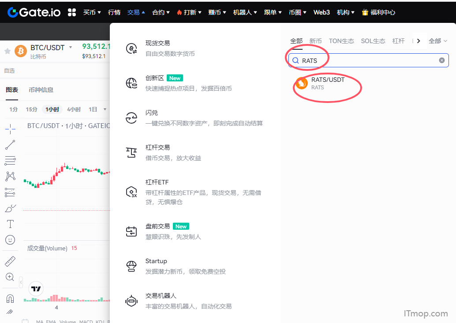Open the 全部 filter dropdown on right
The height and width of the screenshot is (323, 456).
(437, 41)
